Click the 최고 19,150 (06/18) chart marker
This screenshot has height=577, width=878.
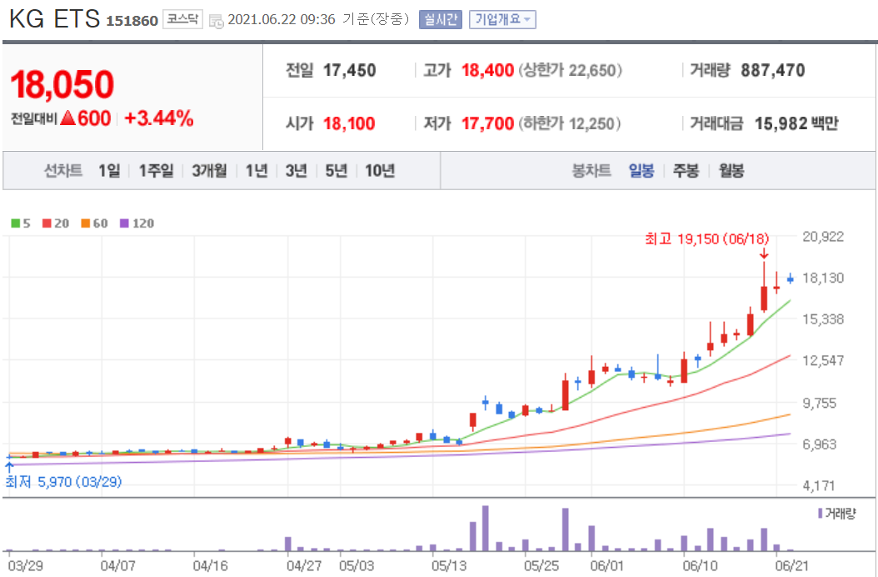pos(706,238)
